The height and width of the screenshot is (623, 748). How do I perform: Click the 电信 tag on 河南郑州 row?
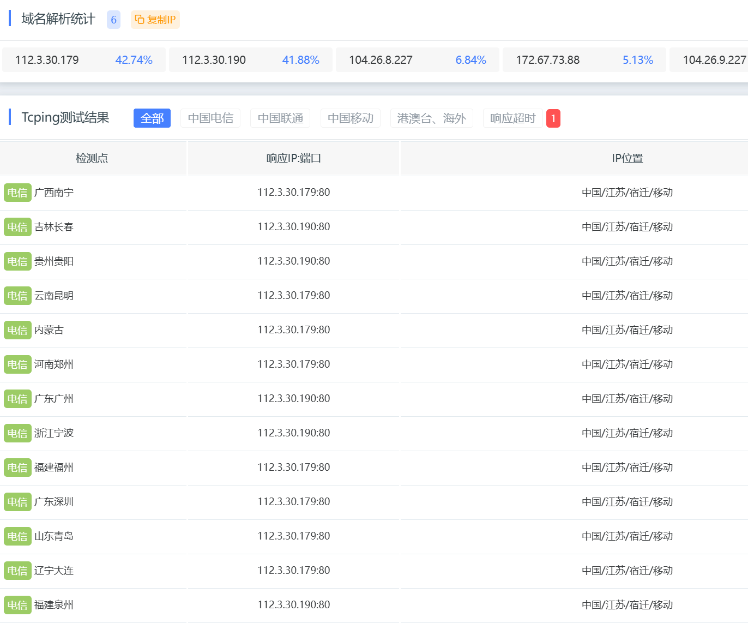point(17,364)
